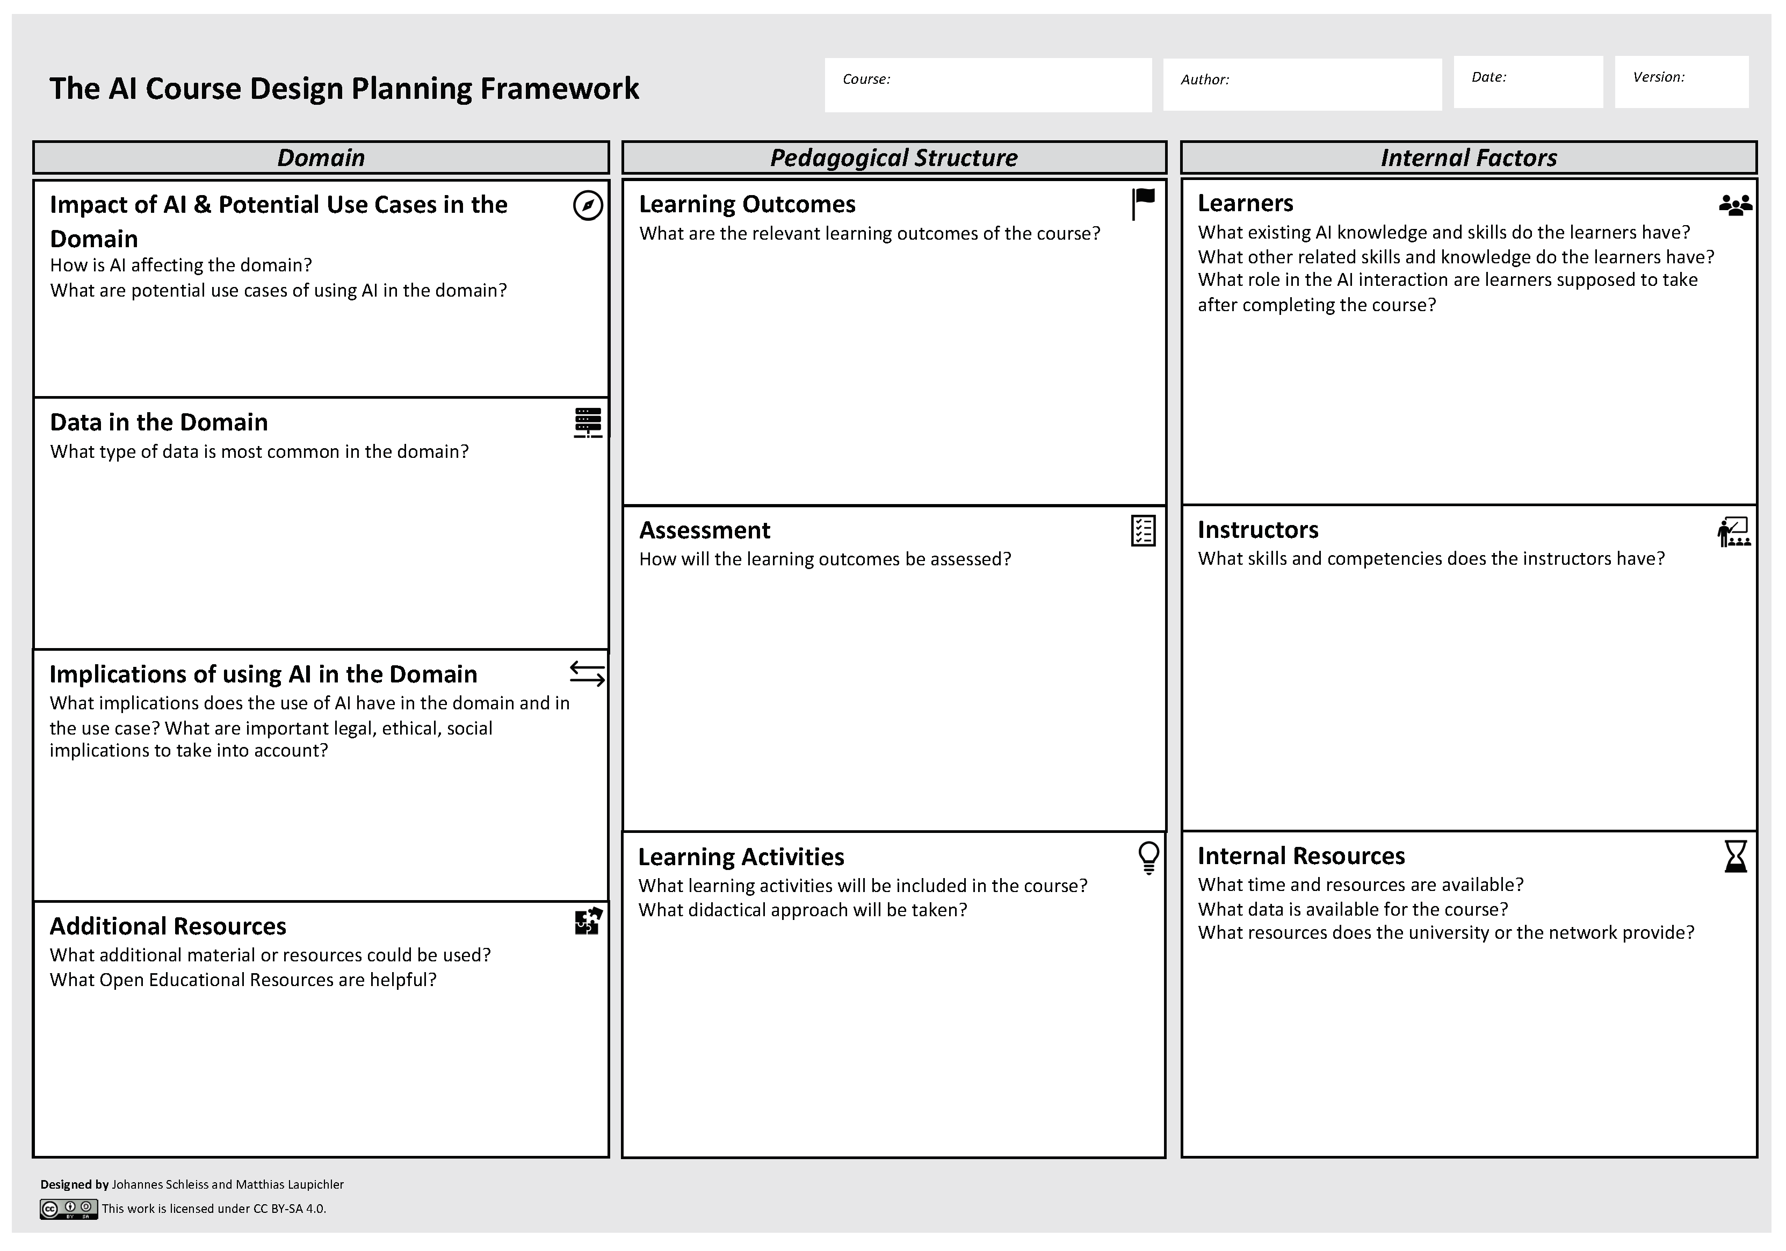Select the Pedagogical Structure column header
The image size is (1786, 1251).
pyautogui.click(x=894, y=158)
